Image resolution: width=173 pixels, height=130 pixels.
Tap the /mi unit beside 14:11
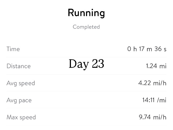[162, 100]
